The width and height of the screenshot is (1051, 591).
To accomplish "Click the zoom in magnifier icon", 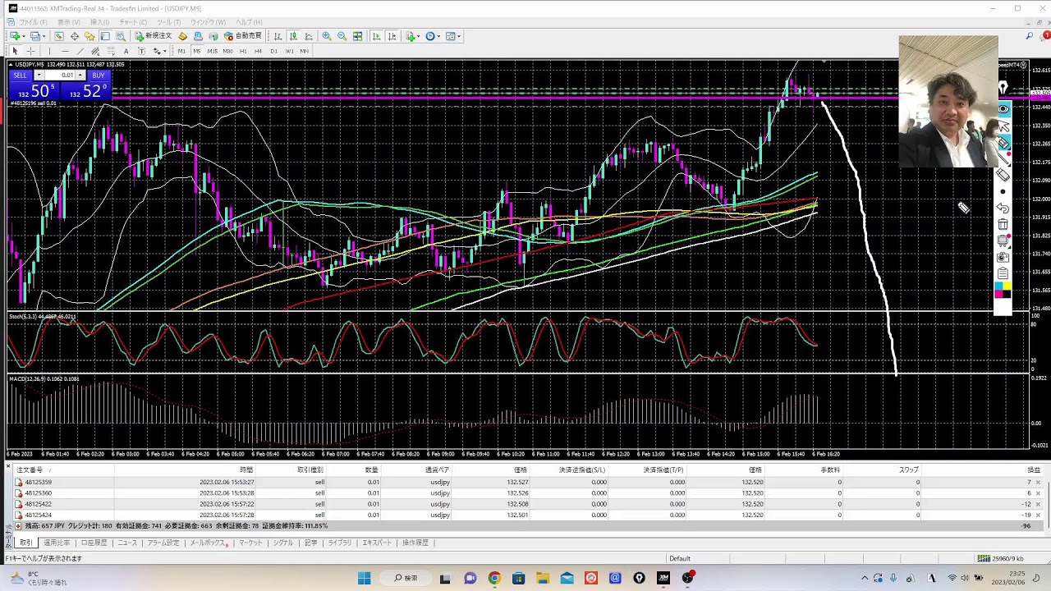I will tap(327, 36).
